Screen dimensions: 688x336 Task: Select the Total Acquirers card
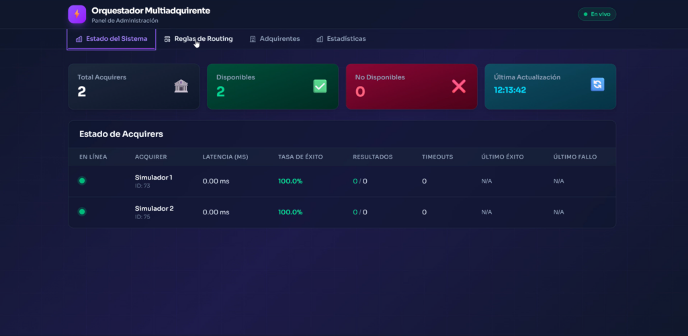pyautogui.click(x=134, y=87)
